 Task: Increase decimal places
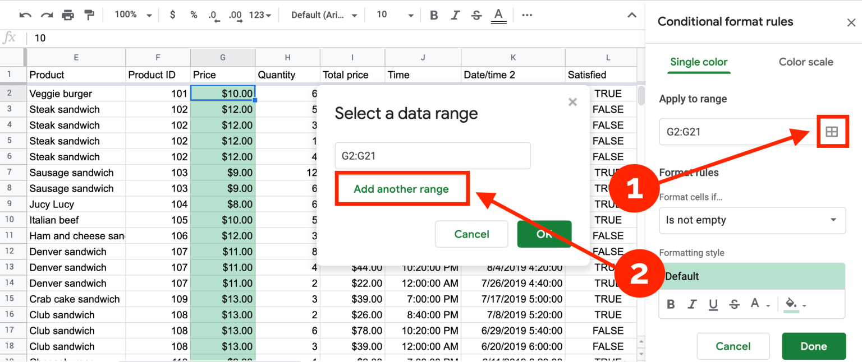coord(235,15)
